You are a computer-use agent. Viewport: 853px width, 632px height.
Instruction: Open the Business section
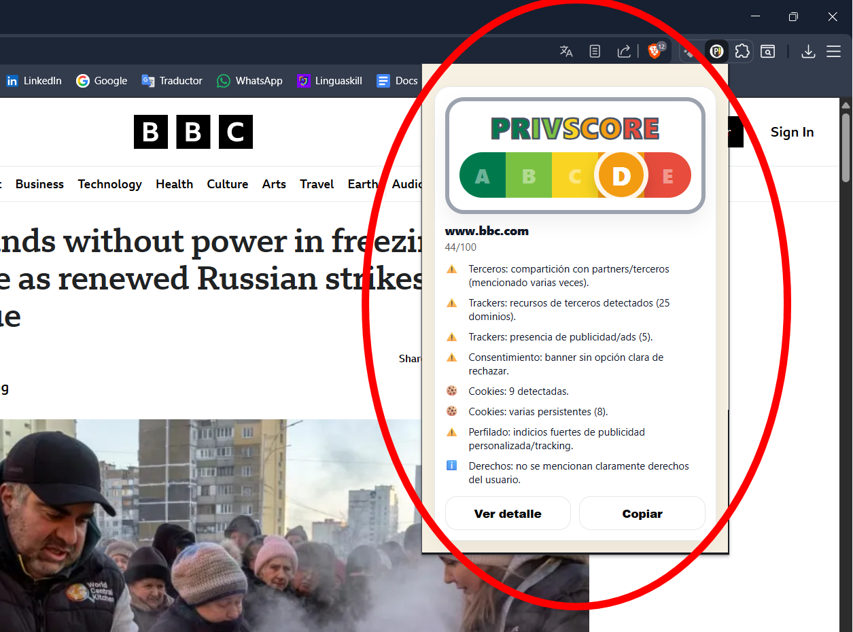39,184
